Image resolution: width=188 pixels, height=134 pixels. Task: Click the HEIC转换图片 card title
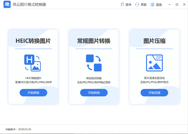coord(33,41)
